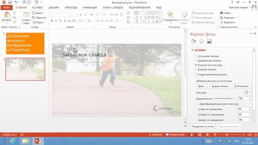Viewport: 258px width, 145px height.
Task: Switch to the ПОКАЗ СЛАЙДОВ tab
Action: (113, 7)
